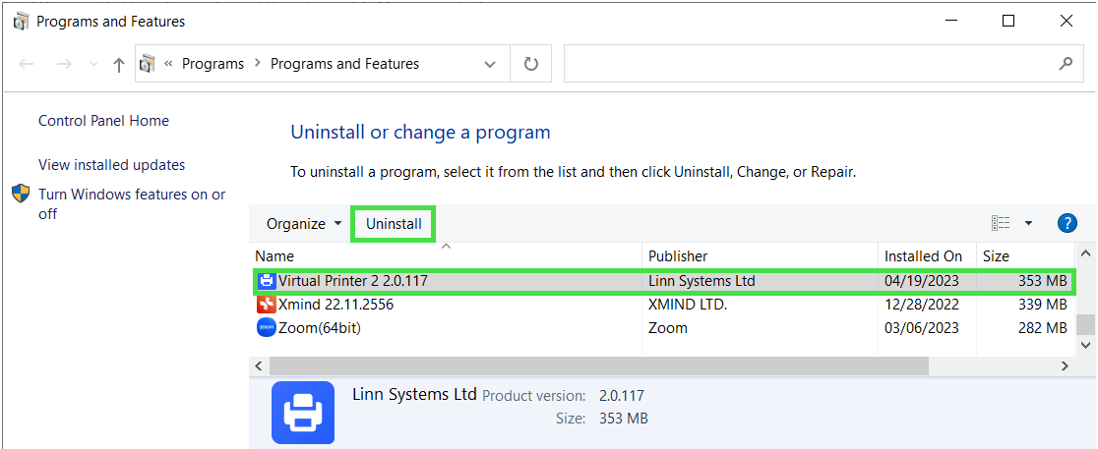Click the Xmind app icon in list

(266, 305)
